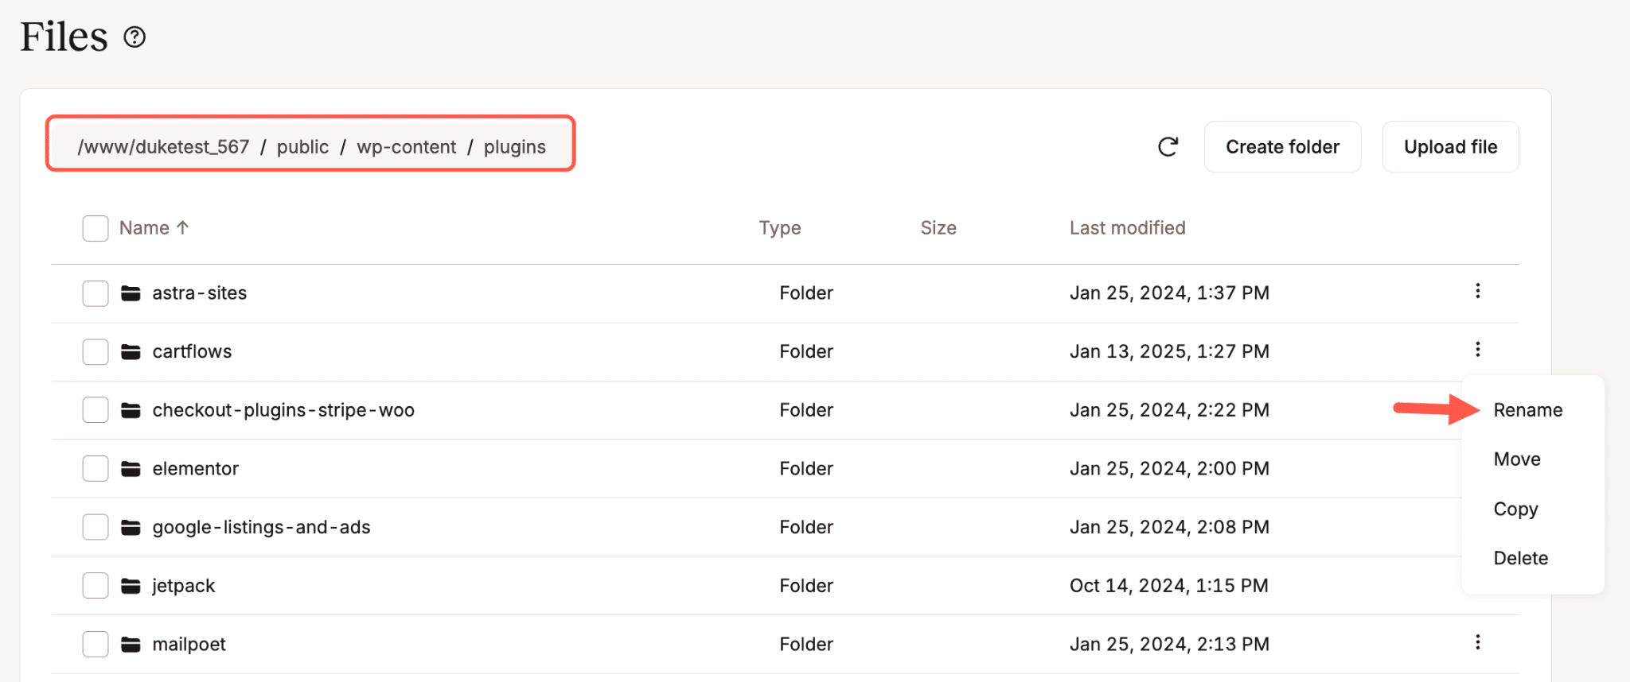The height and width of the screenshot is (682, 1630).
Task: Click the Files page heading
Action: [64, 37]
